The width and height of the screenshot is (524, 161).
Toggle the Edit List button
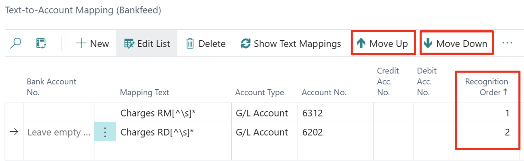pyautogui.click(x=147, y=43)
